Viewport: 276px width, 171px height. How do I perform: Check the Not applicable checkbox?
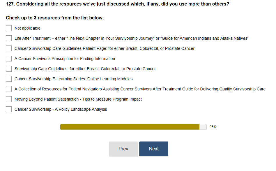point(9,28)
